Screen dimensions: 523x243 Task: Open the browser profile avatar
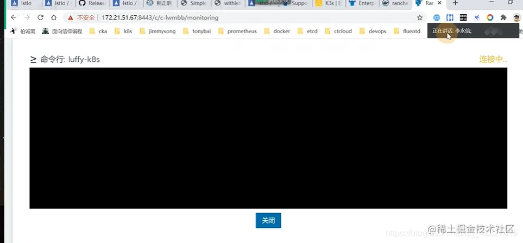click(x=515, y=18)
